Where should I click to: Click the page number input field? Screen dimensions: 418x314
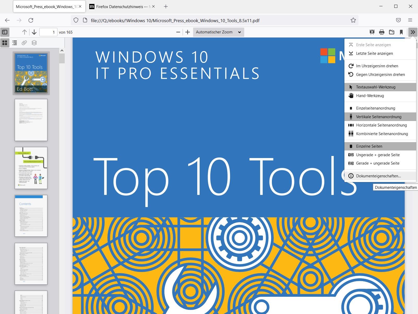point(48,32)
